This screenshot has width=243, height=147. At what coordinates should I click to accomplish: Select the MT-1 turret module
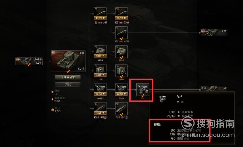point(100,52)
